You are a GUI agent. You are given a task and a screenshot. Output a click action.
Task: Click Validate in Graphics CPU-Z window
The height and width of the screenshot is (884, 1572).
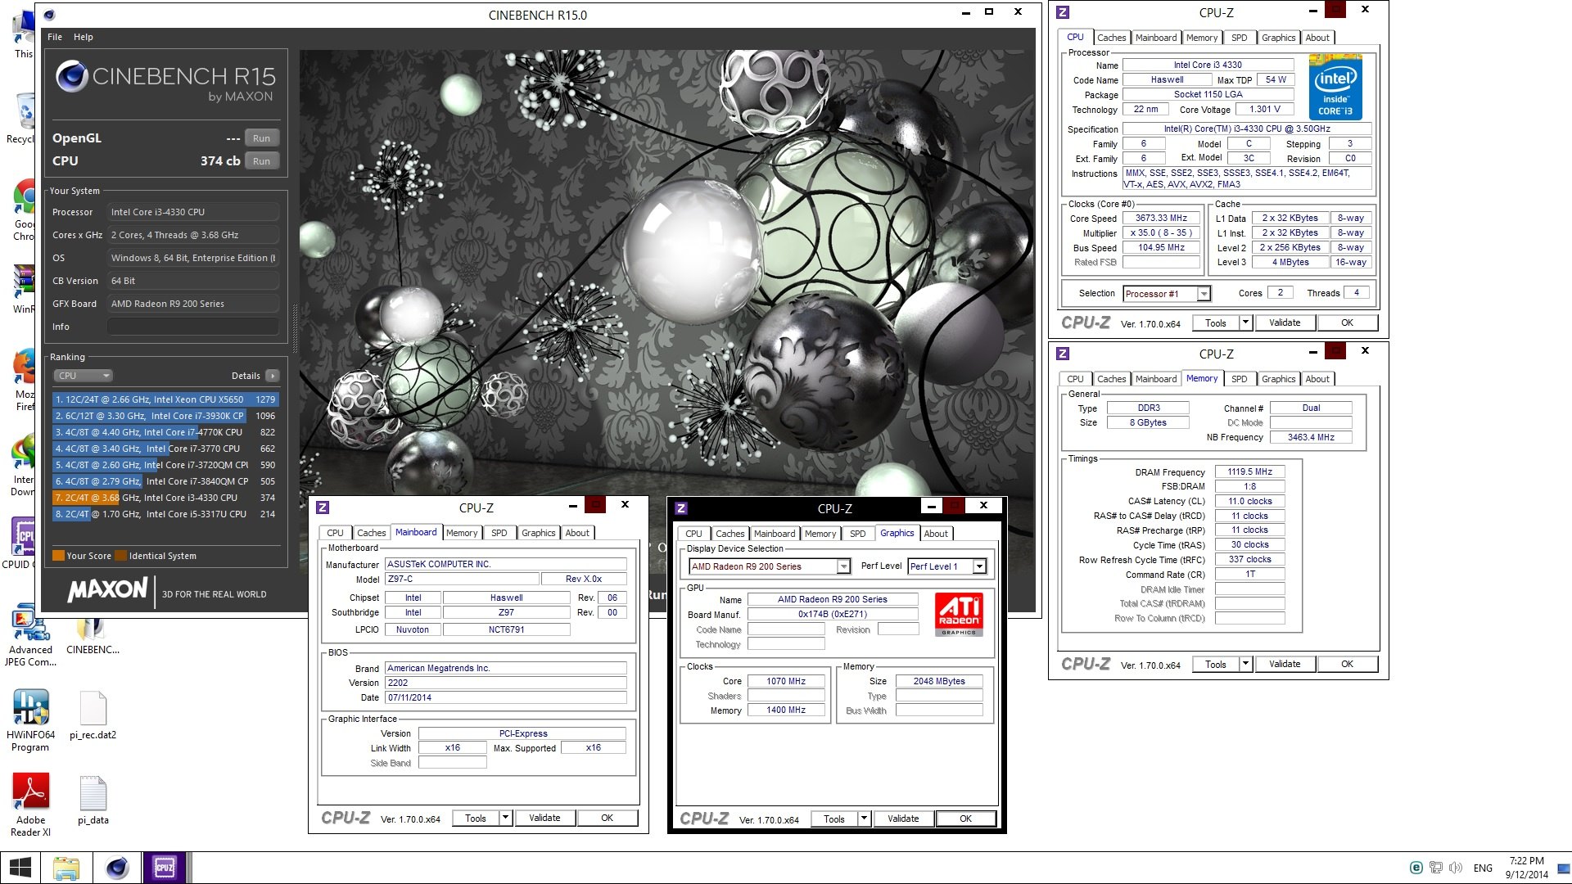(x=903, y=819)
